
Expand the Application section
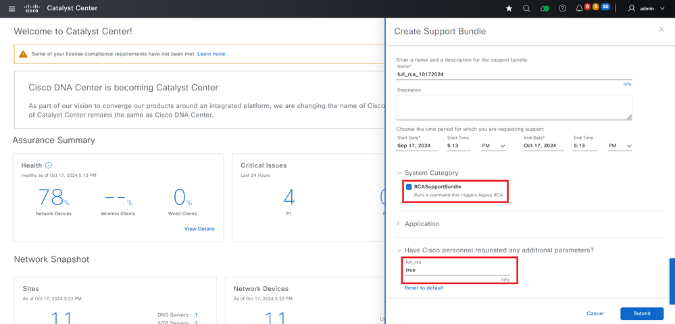[x=399, y=223]
